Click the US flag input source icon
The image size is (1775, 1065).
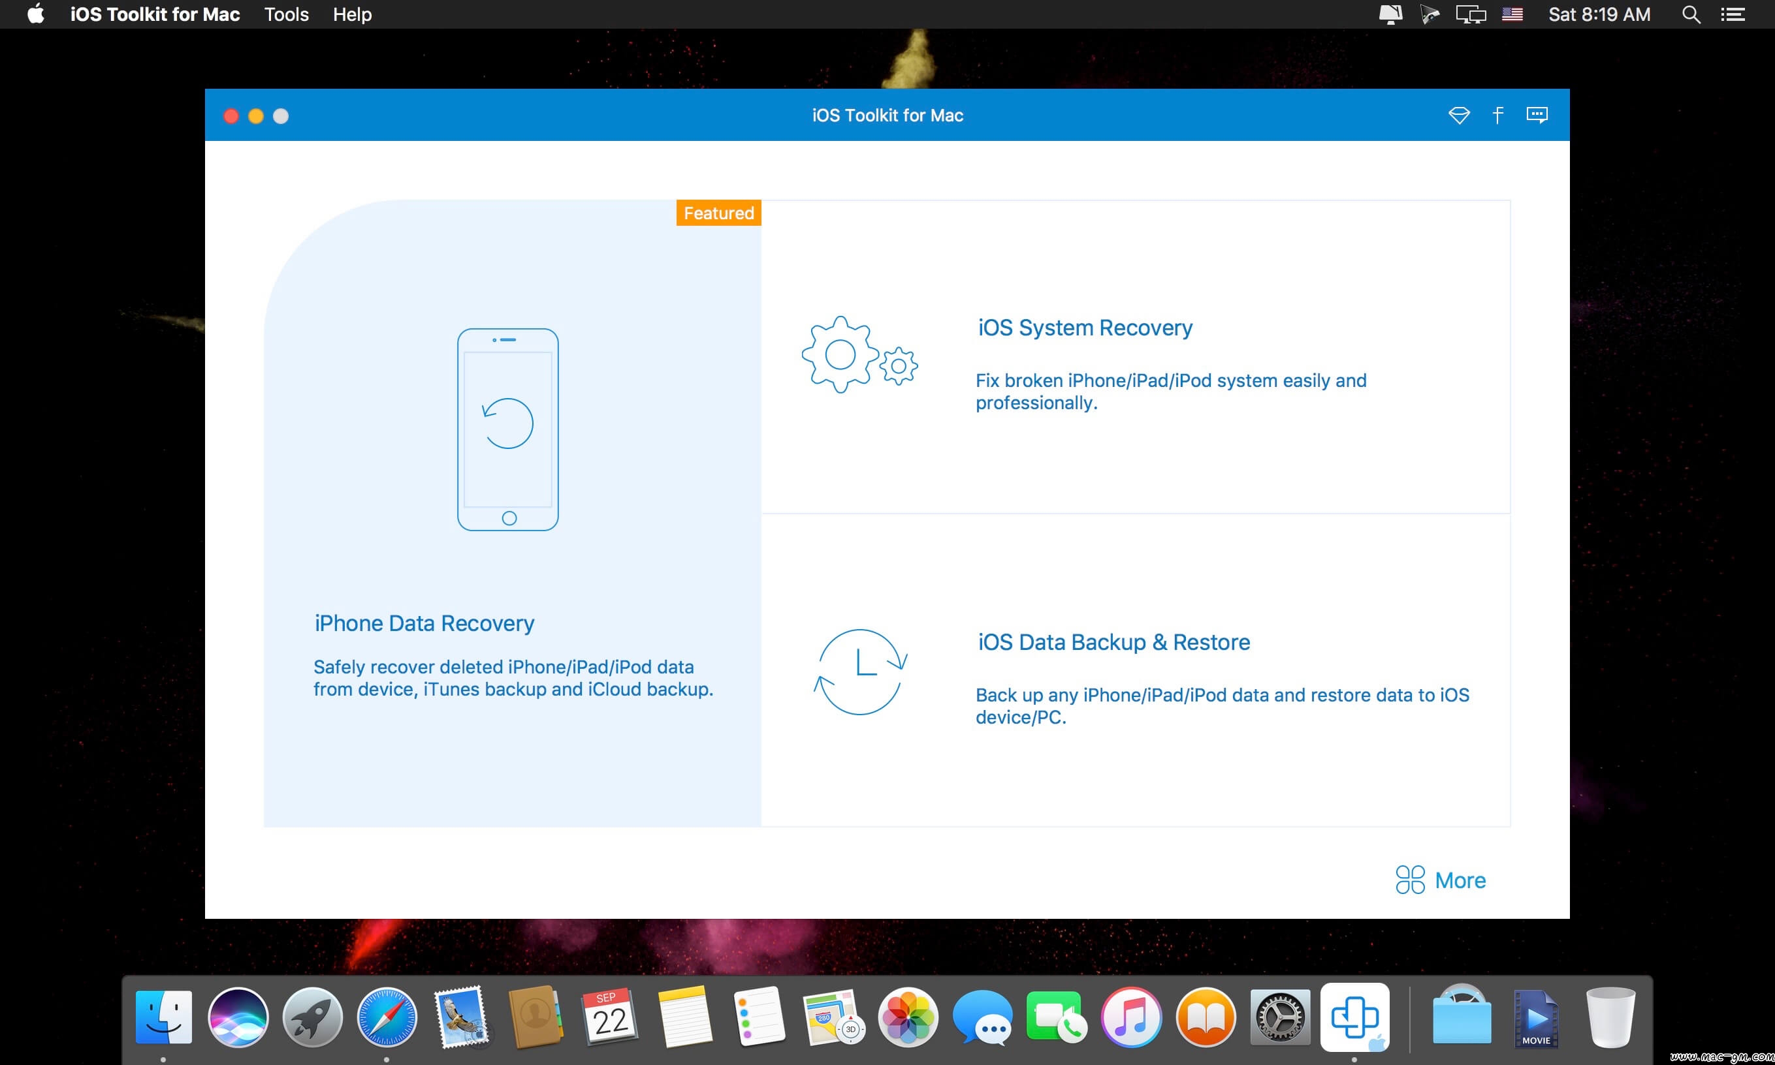click(x=1512, y=14)
